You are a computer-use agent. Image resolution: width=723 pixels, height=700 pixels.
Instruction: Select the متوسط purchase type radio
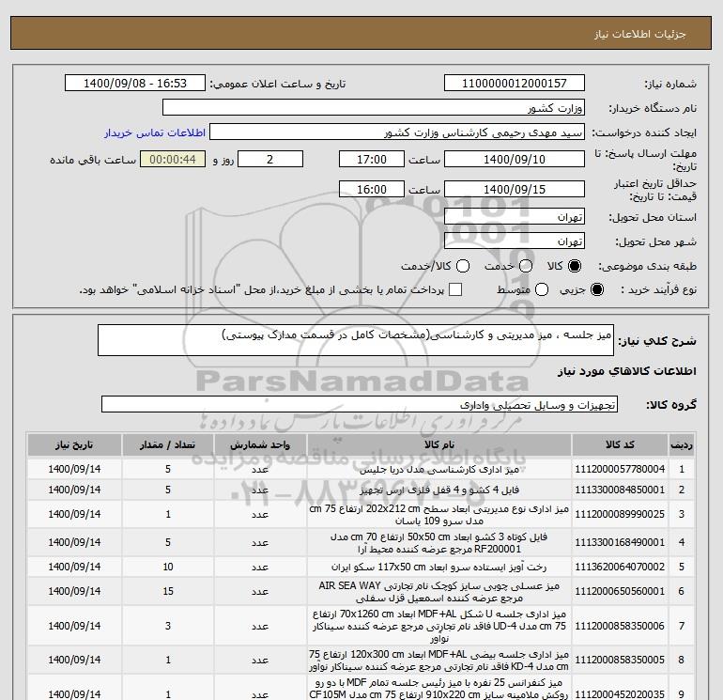(542, 289)
